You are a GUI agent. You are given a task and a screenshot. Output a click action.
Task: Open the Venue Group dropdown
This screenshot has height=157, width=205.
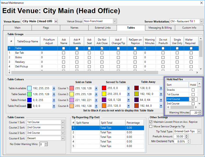click(x=115, y=21)
